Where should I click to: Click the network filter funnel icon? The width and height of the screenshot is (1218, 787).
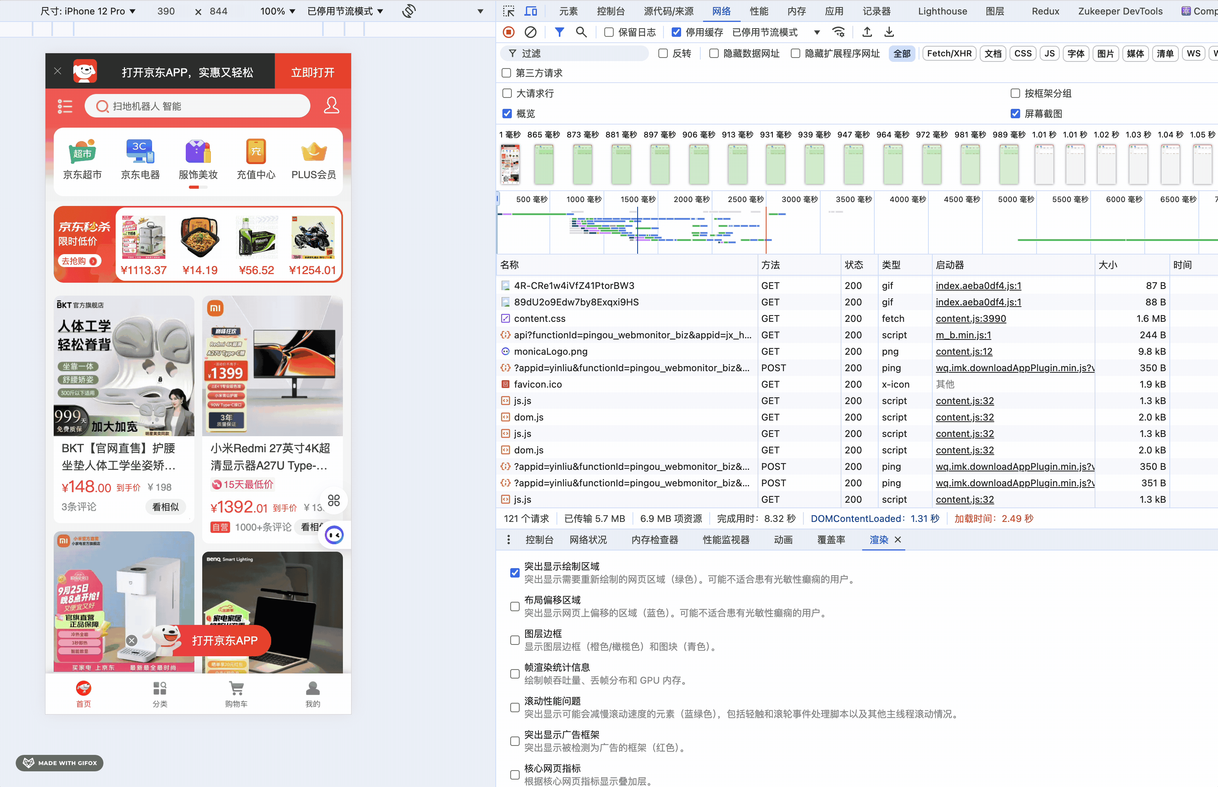559,32
